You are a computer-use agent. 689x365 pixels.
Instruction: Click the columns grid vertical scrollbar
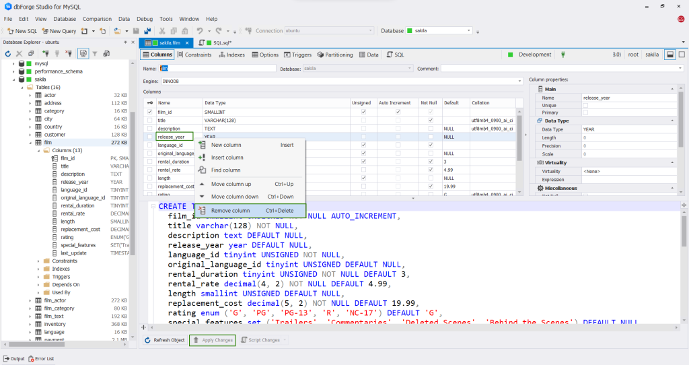tap(519, 137)
